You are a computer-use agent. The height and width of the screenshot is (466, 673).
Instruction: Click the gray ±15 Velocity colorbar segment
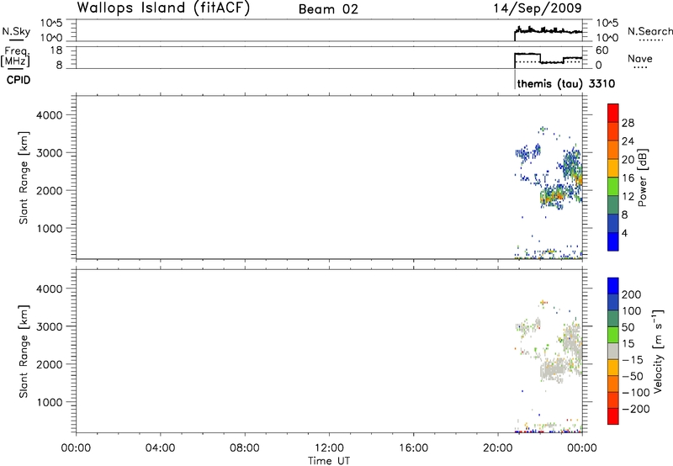[x=613, y=351]
